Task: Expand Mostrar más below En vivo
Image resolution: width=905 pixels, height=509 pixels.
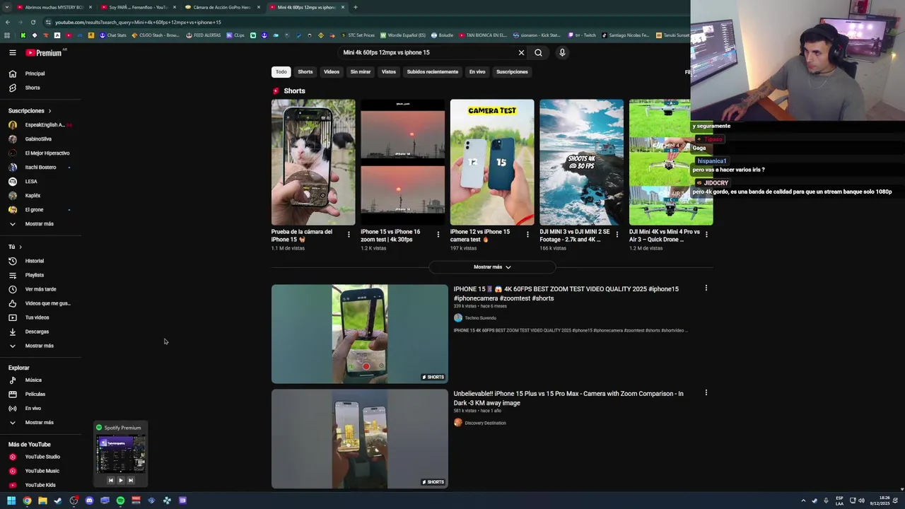Action: (x=39, y=423)
